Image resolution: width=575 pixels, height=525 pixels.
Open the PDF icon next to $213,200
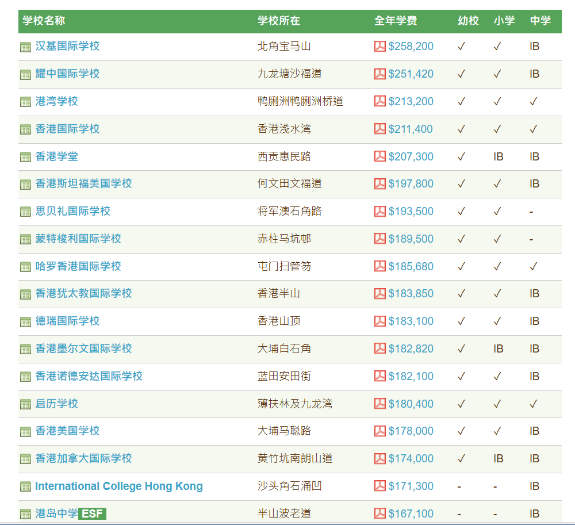point(380,101)
